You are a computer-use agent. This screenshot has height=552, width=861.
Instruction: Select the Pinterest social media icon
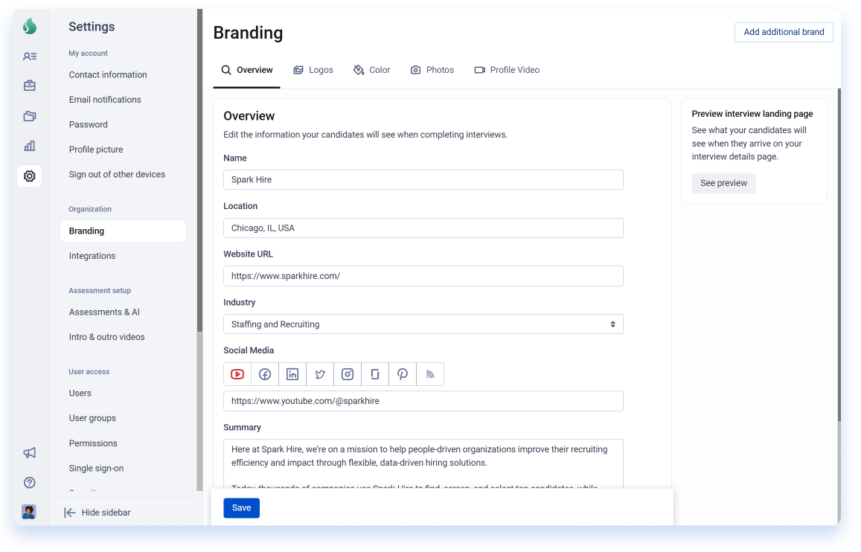click(403, 374)
